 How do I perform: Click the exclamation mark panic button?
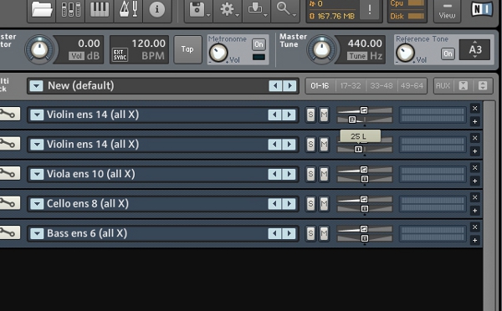click(x=370, y=9)
